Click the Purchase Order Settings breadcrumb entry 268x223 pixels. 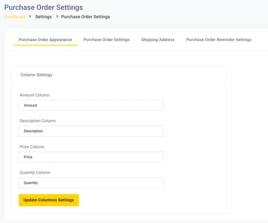pyautogui.click(x=86, y=17)
